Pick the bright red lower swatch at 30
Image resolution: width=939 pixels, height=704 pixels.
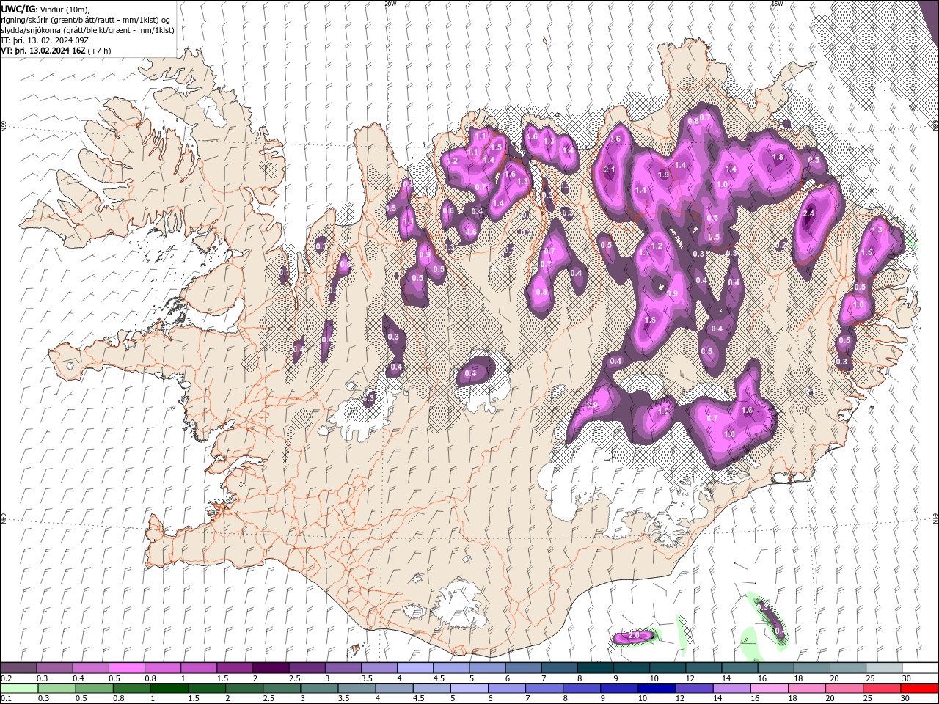[x=920, y=689]
